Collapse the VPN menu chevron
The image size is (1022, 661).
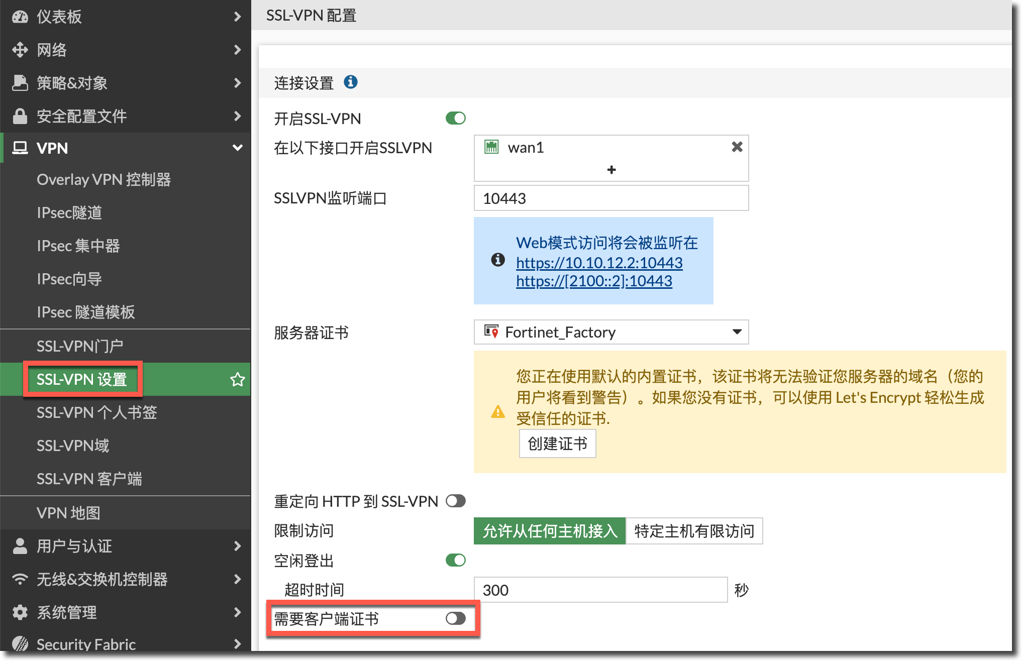tap(237, 148)
